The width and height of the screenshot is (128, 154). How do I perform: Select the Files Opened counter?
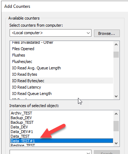23,49
